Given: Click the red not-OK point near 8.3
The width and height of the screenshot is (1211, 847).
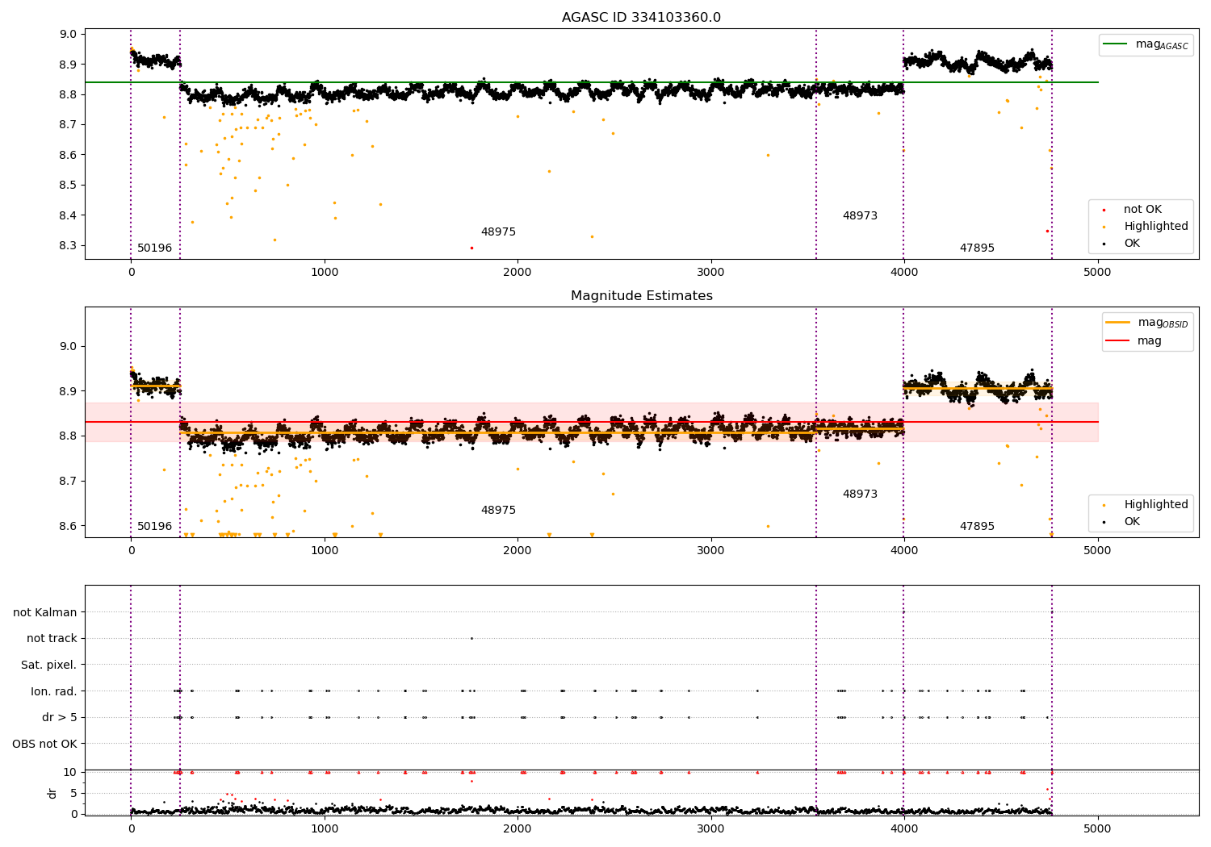Looking at the screenshot, I should pyautogui.click(x=471, y=248).
